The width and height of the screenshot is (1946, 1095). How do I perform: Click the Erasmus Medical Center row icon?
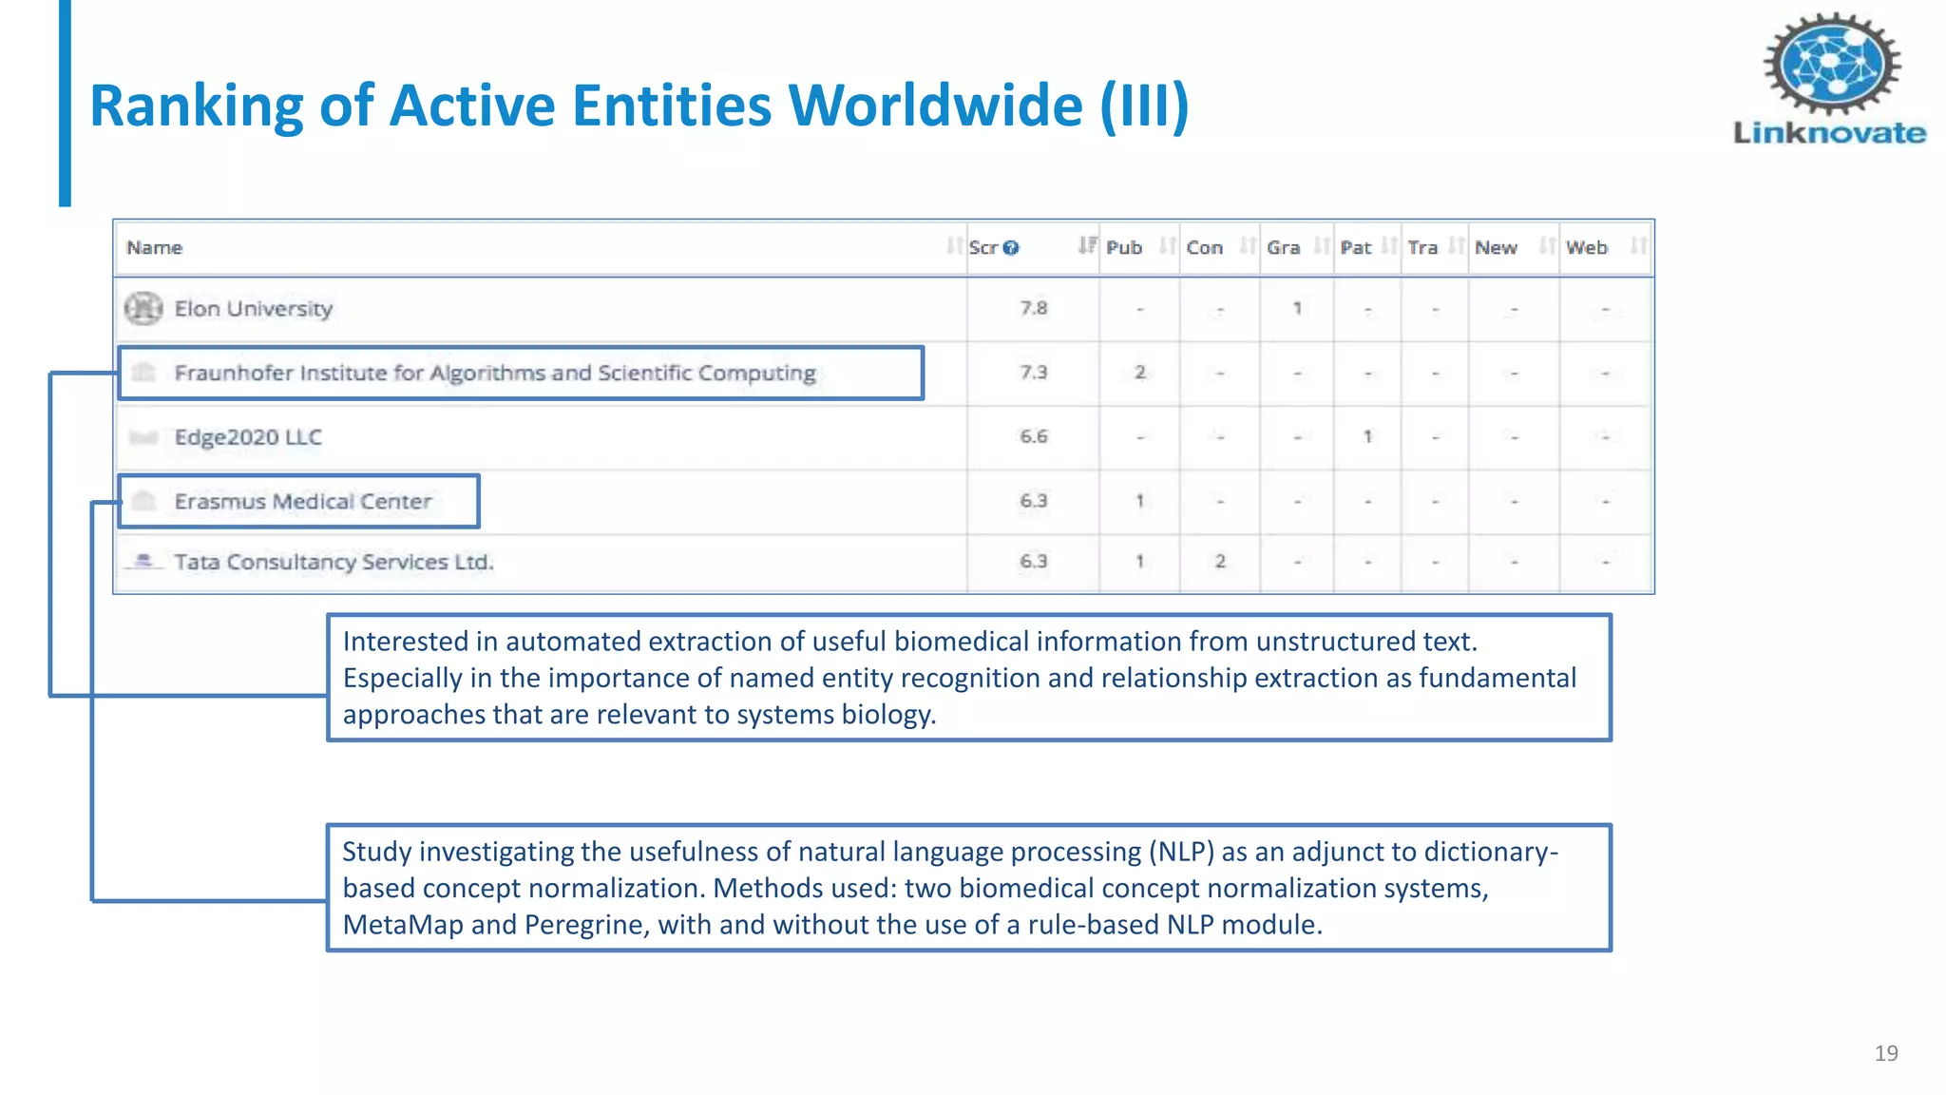pyautogui.click(x=143, y=500)
